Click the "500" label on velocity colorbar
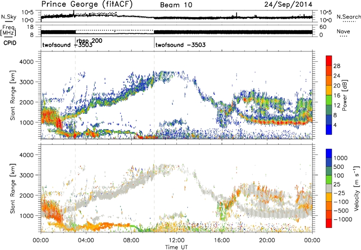 pyautogui.click(x=339, y=167)
